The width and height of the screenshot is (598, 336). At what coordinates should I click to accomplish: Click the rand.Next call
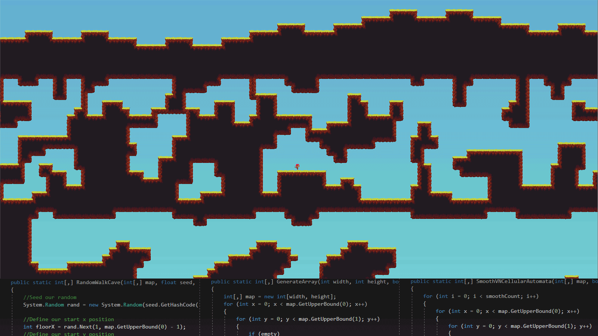pos(78,327)
